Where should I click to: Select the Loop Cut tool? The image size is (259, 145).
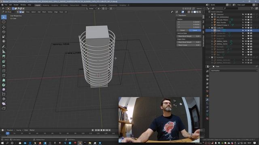[4, 71]
